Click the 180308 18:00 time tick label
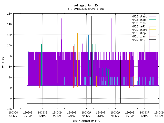 [x=13, y=114]
